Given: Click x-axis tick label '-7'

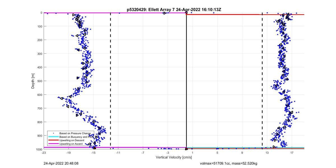Looking at the screenshot, I should point(143,153).
